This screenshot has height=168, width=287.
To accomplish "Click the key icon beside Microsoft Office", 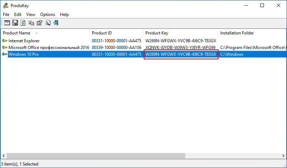I will coord(5,48).
